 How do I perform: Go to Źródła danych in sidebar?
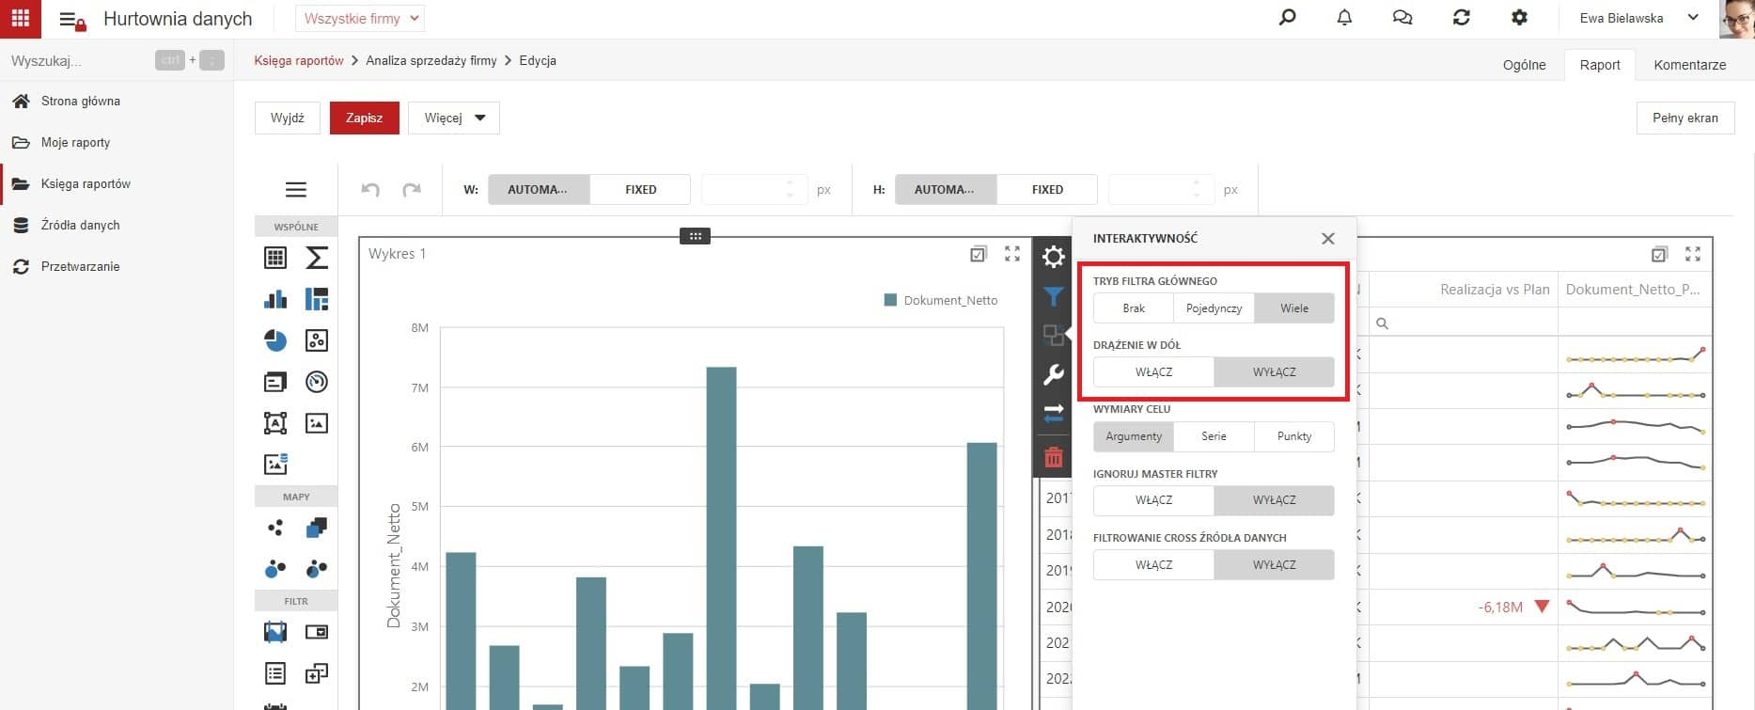coord(80,226)
